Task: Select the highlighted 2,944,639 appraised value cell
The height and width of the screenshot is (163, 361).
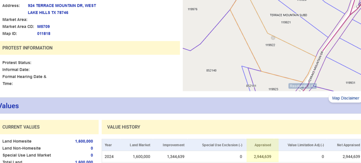Action: (262, 157)
